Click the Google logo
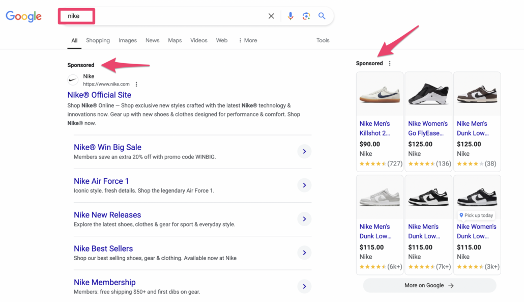 pos(23,16)
